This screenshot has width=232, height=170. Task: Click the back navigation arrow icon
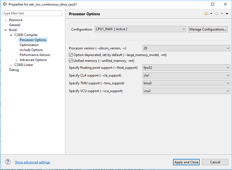click(x=206, y=14)
